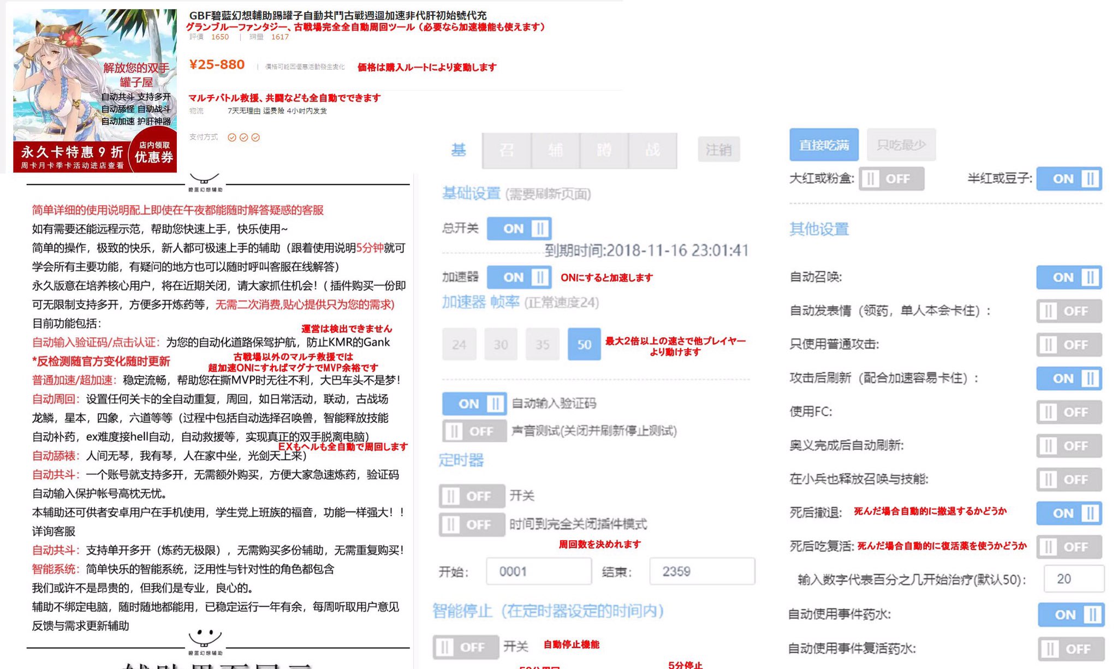Turn off the 加速器 accelerator switch
Screen dimensions: 1118x669
(519, 277)
